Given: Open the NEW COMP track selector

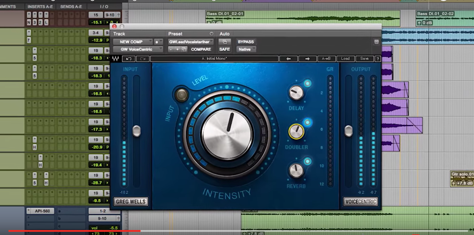Looking at the screenshot, I should pos(133,42).
